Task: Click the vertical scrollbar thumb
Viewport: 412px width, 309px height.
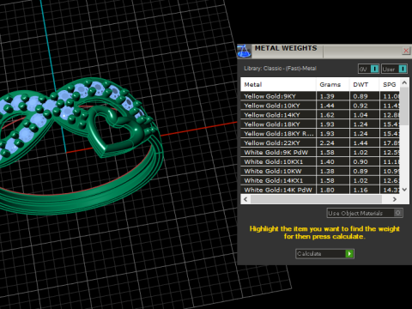Action: (404, 106)
